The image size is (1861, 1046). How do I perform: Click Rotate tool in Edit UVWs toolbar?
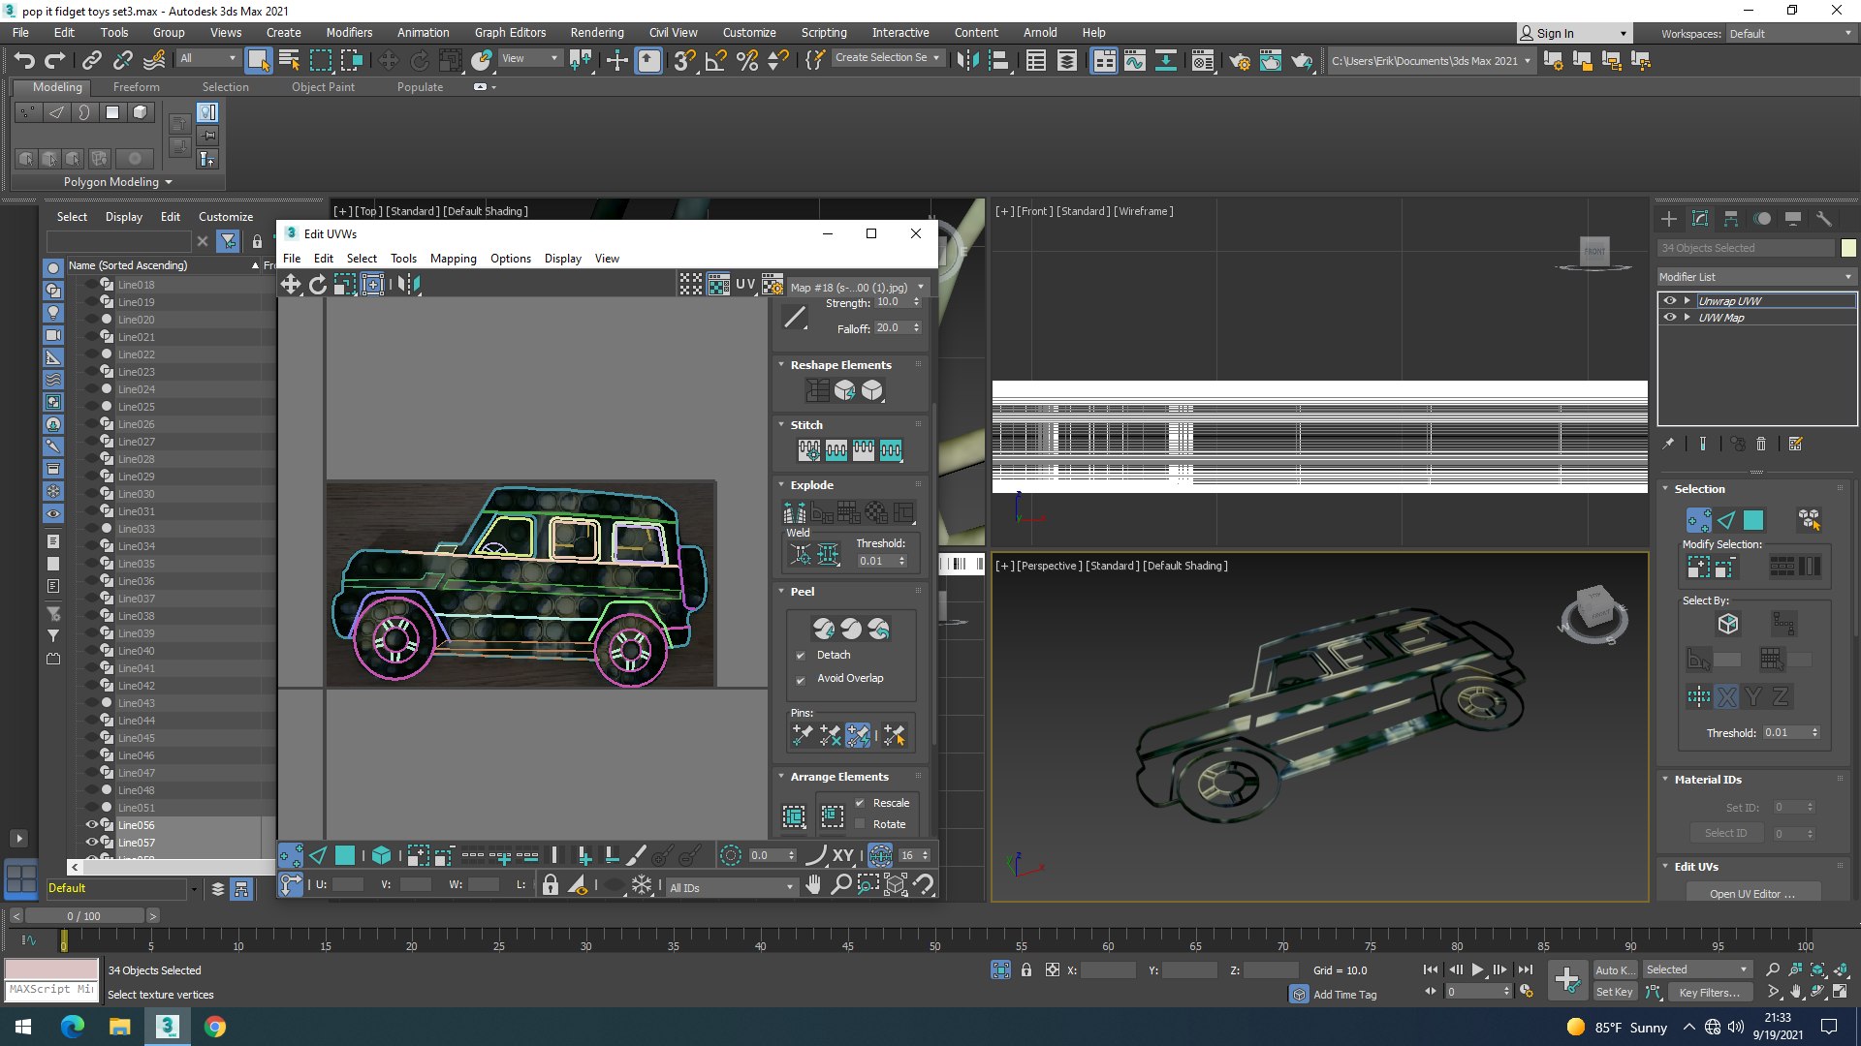tap(318, 284)
